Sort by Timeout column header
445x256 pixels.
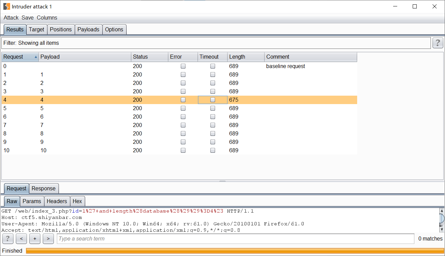pos(213,57)
